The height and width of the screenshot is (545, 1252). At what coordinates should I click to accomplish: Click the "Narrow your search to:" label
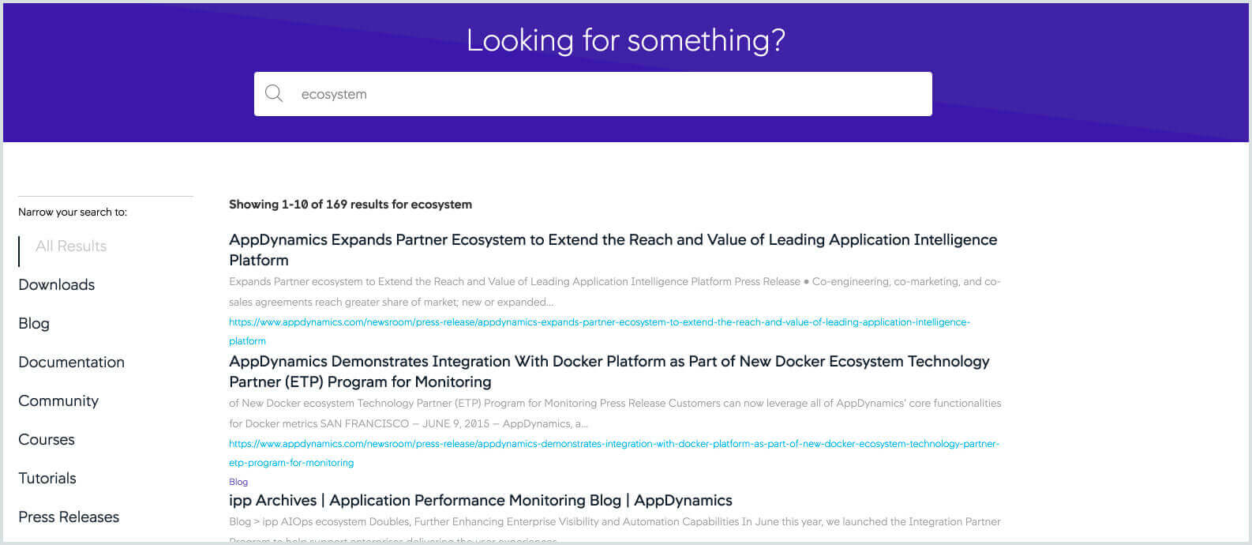coord(73,212)
